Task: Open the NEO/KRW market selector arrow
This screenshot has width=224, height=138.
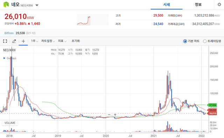Action: 37,5
